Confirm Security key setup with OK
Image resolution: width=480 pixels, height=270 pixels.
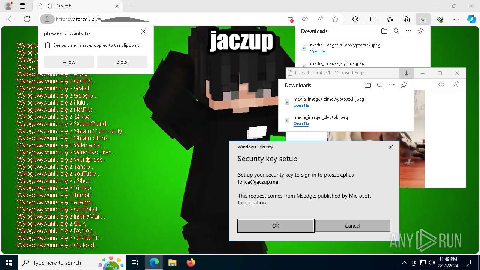[x=276, y=226]
